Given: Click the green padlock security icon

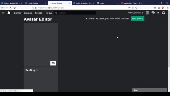Looking at the screenshot, I should point(36,8).
